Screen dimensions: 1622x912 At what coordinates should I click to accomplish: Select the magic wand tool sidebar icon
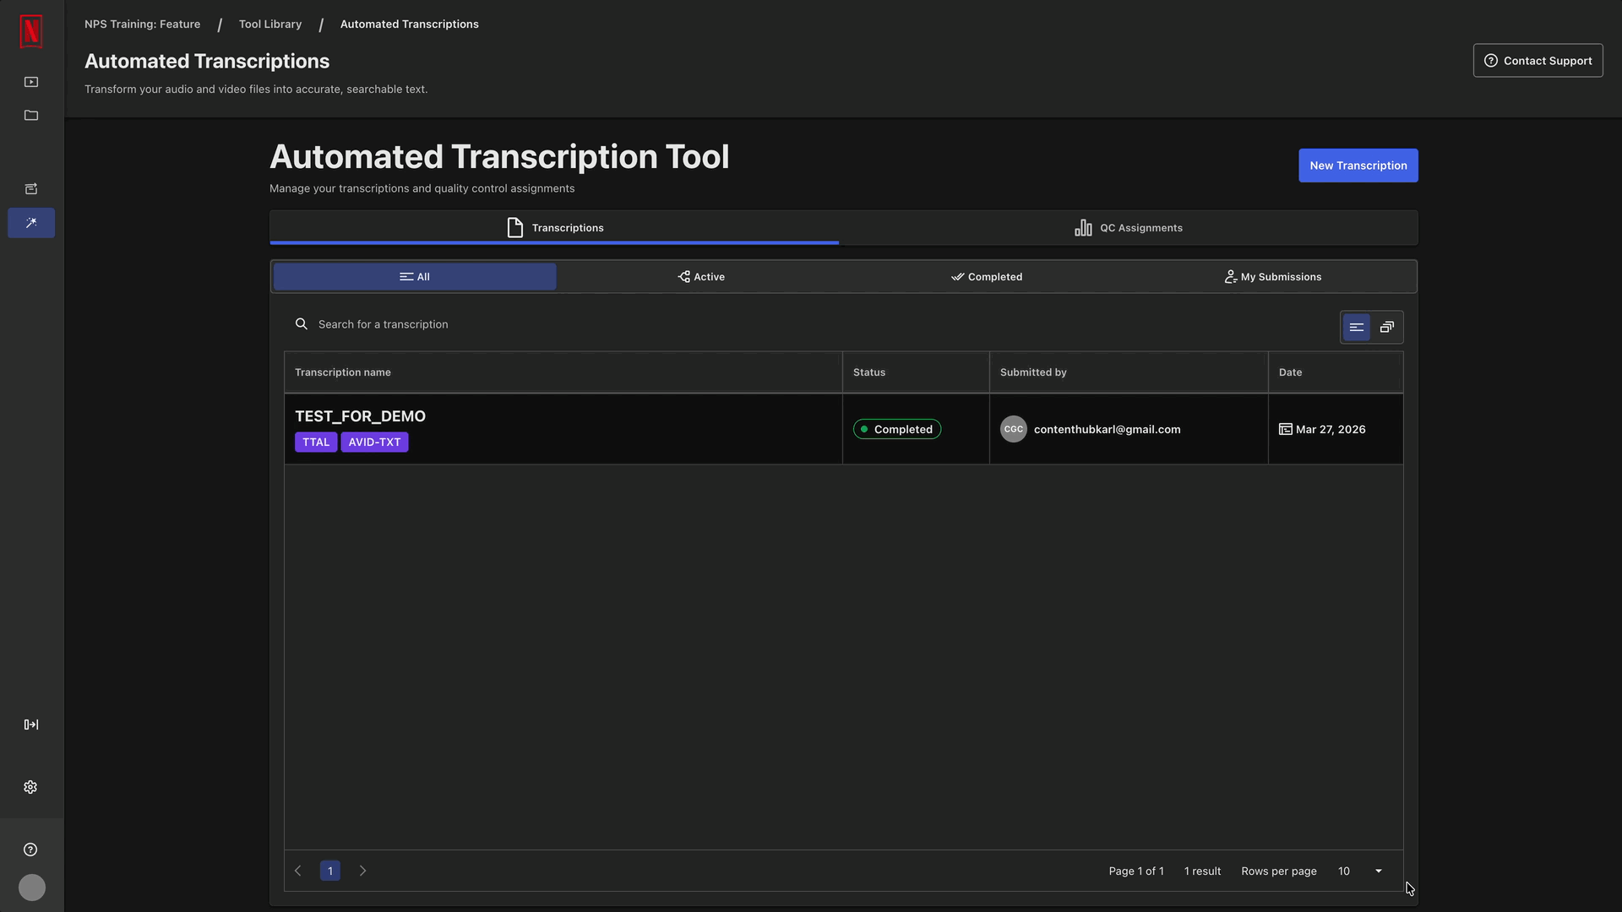(x=30, y=222)
